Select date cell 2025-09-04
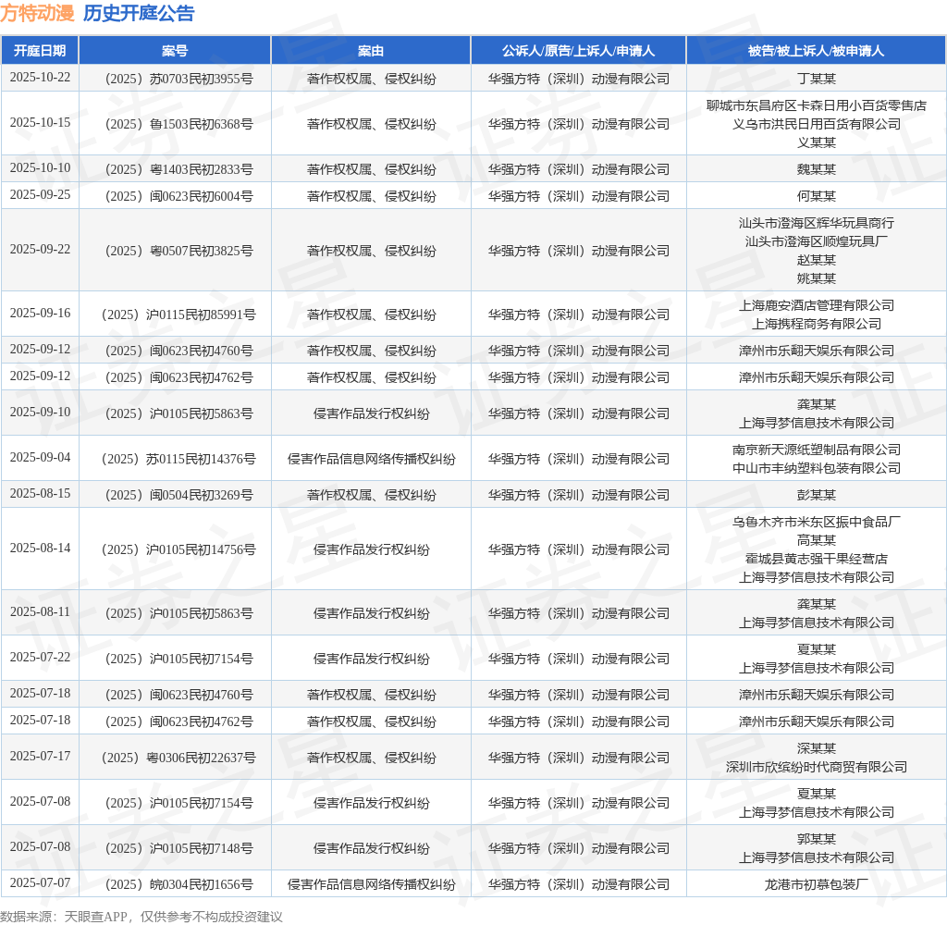Image resolution: width=947 pixels, height=925 pixels. pyautogui.click(x=40, y=457)
